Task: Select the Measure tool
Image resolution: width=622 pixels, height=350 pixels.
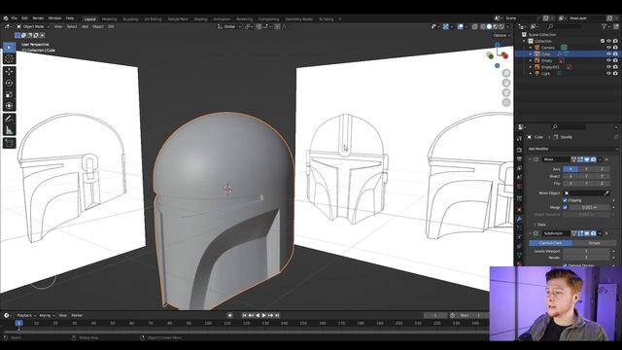Action: [x=9, y=130]
